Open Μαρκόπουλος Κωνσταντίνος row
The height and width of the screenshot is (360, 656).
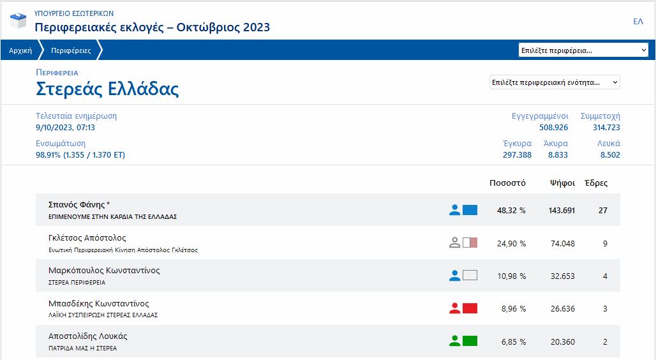pos(104,271)
